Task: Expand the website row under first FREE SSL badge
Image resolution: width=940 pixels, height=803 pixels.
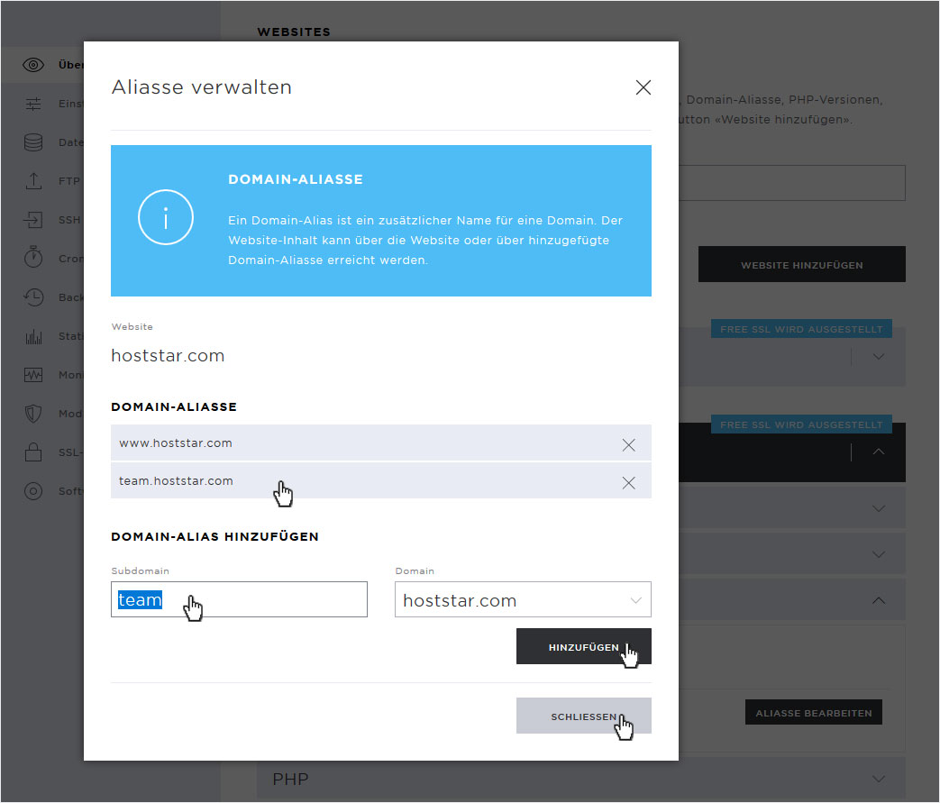Action: [x=878, y=357]
